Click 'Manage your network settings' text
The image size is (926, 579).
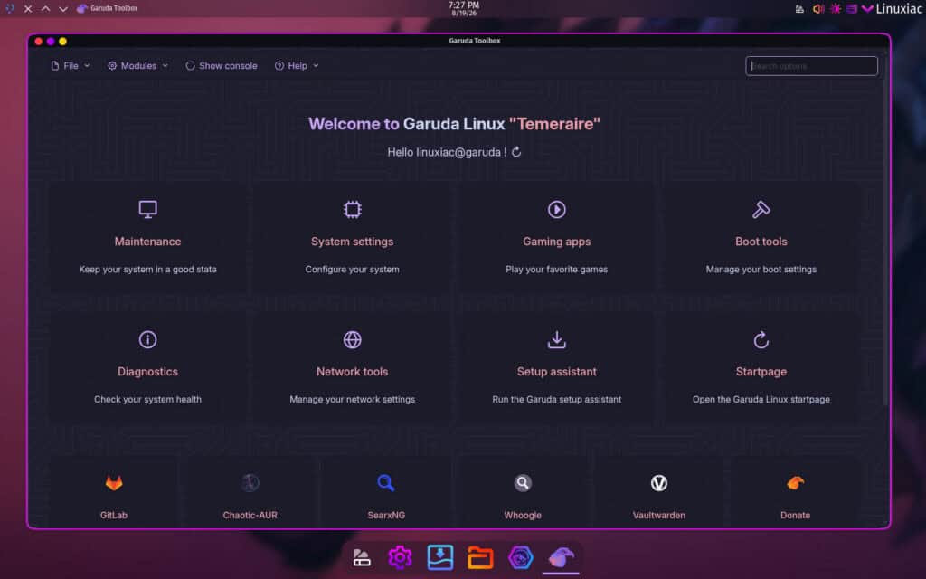point(352,399)
